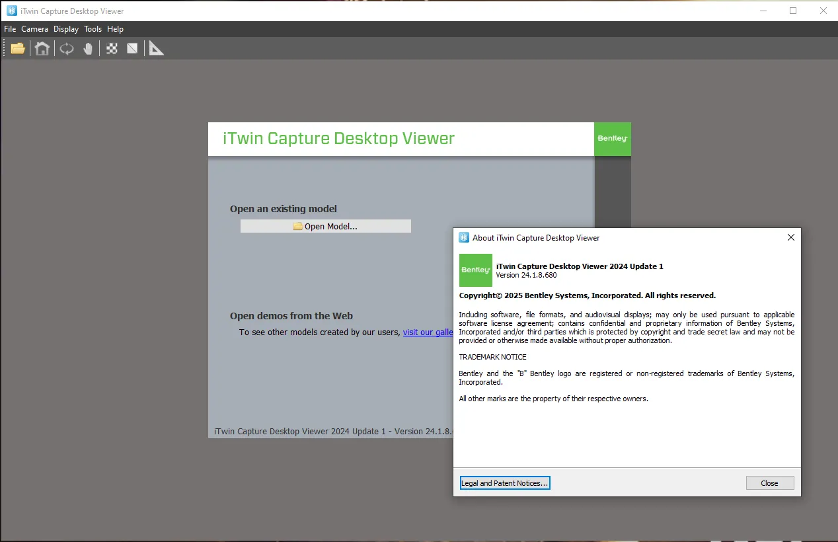The image size is (838, 542).
Task: Open Legal and Patent Notices
Action: tap(505, 483)
